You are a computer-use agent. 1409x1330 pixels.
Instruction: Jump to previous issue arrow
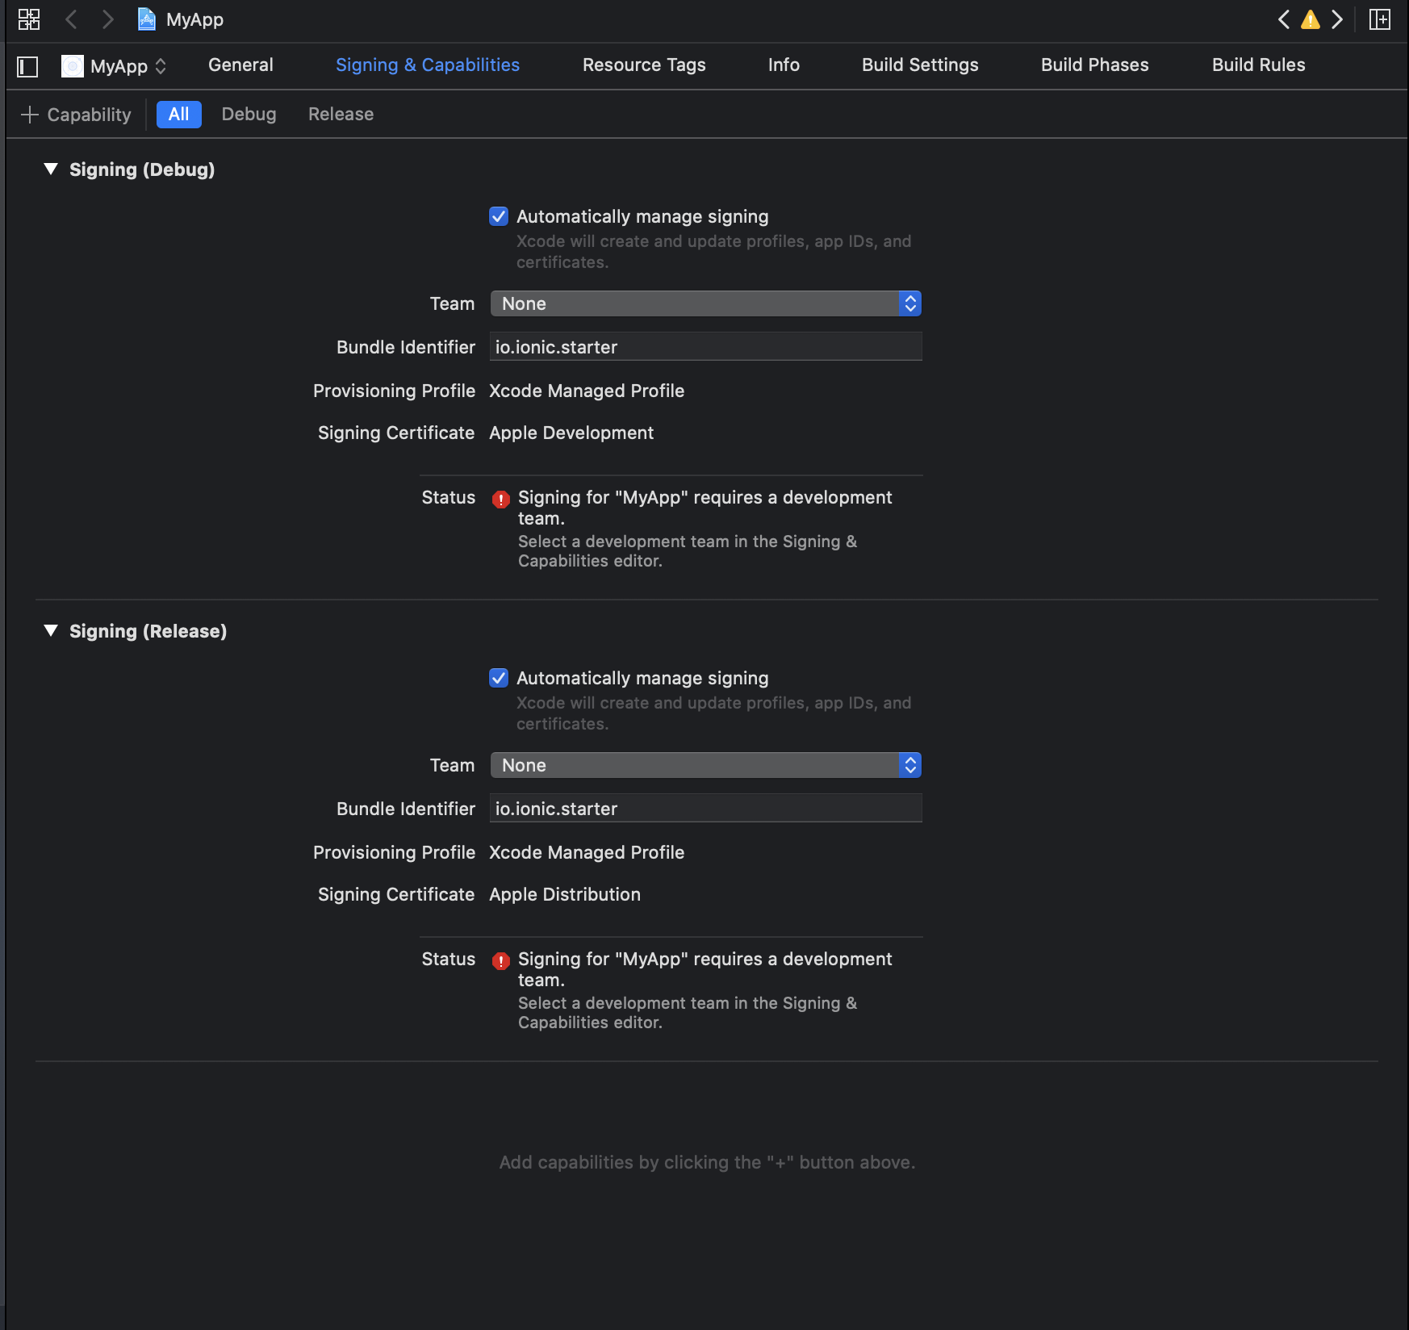click(1284, 19)
